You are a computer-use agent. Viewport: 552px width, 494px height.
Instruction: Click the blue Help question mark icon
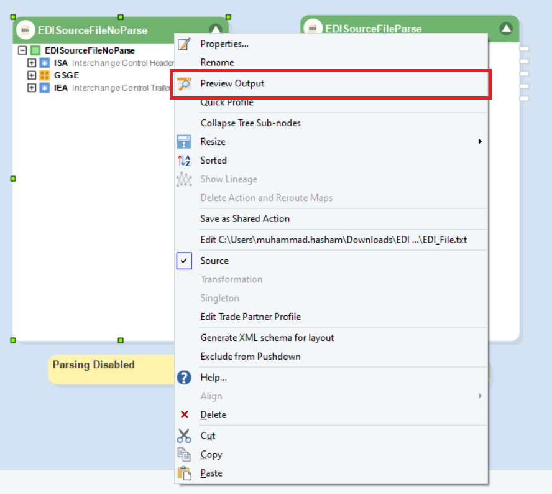184,378
